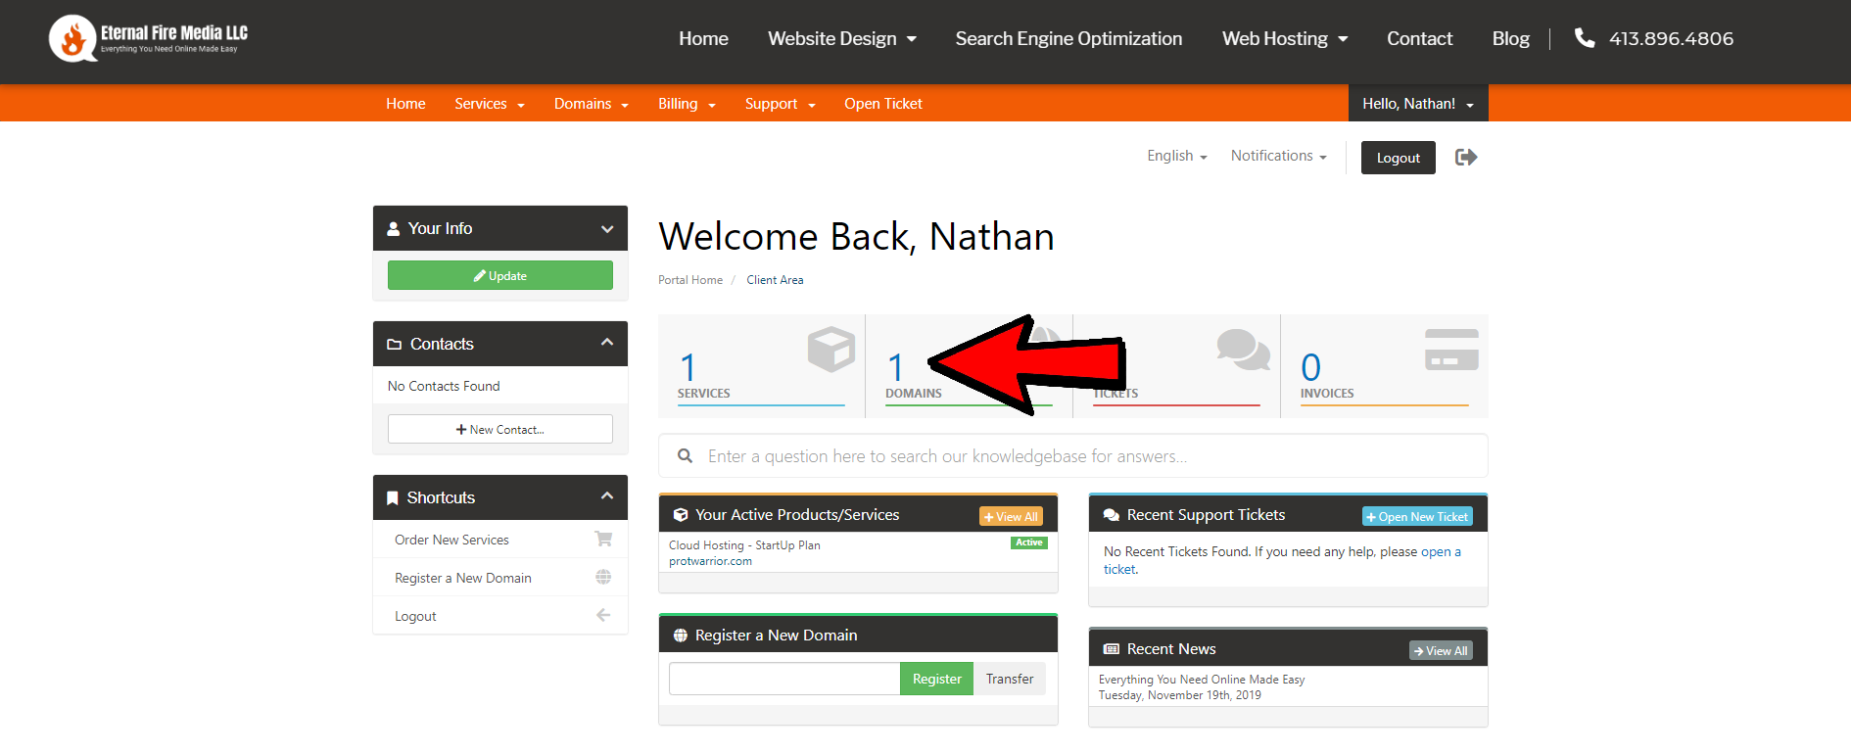Click the Transfer domain button
The width and height of the screenshot is (1851, 754).
click(1010, 679)
